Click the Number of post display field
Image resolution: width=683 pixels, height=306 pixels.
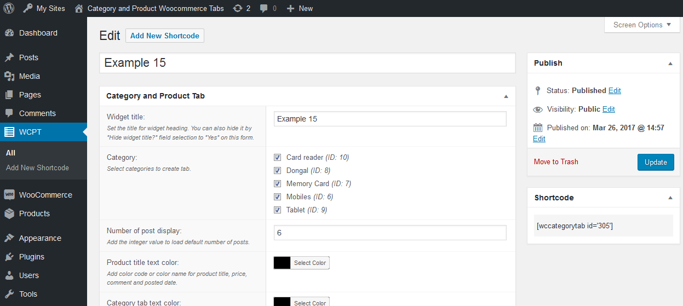point(390,233)
